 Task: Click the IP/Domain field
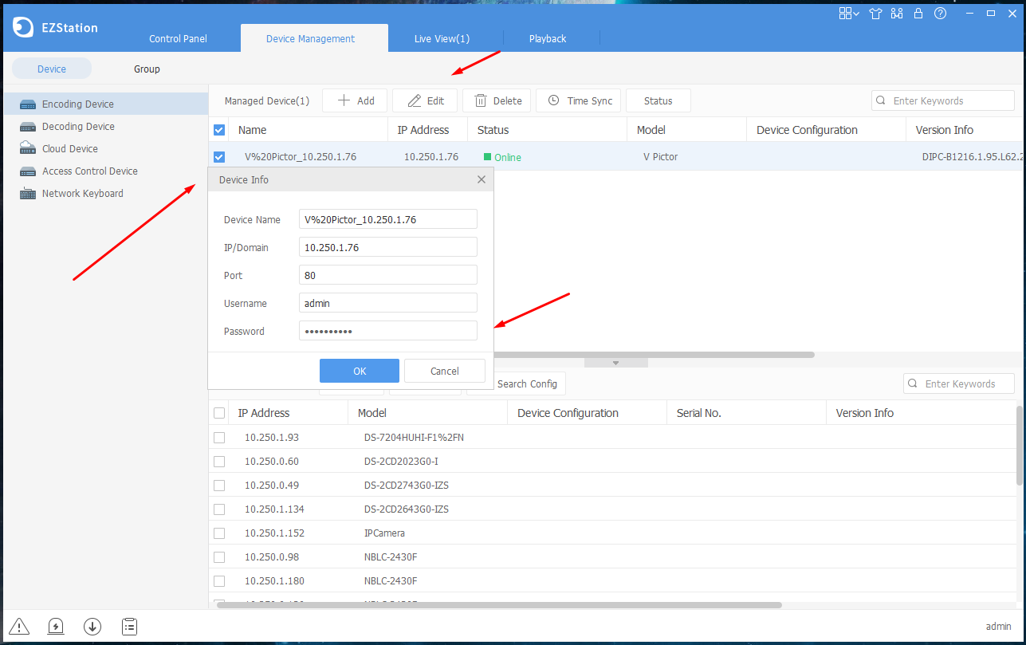click(x=388, y=247)
